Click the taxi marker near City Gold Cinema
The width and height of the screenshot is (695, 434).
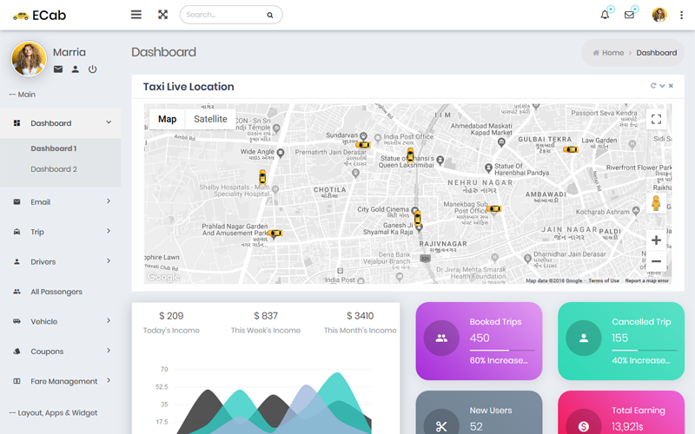[417, 218]
